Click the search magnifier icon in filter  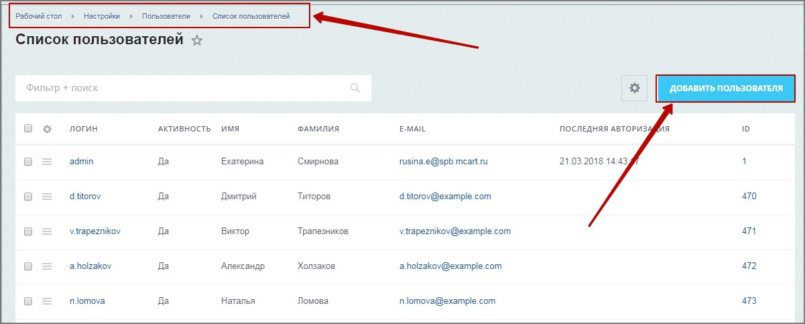[355, 88]
